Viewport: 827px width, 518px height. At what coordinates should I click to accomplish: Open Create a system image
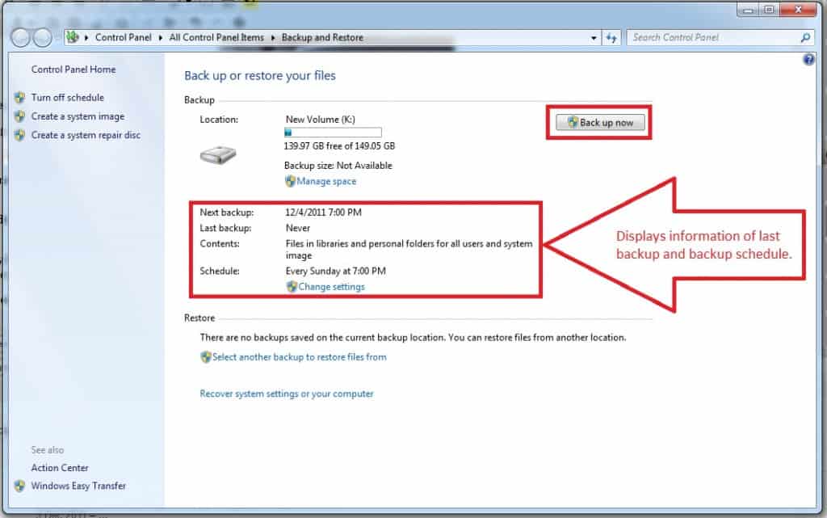(x=78, y=116)
